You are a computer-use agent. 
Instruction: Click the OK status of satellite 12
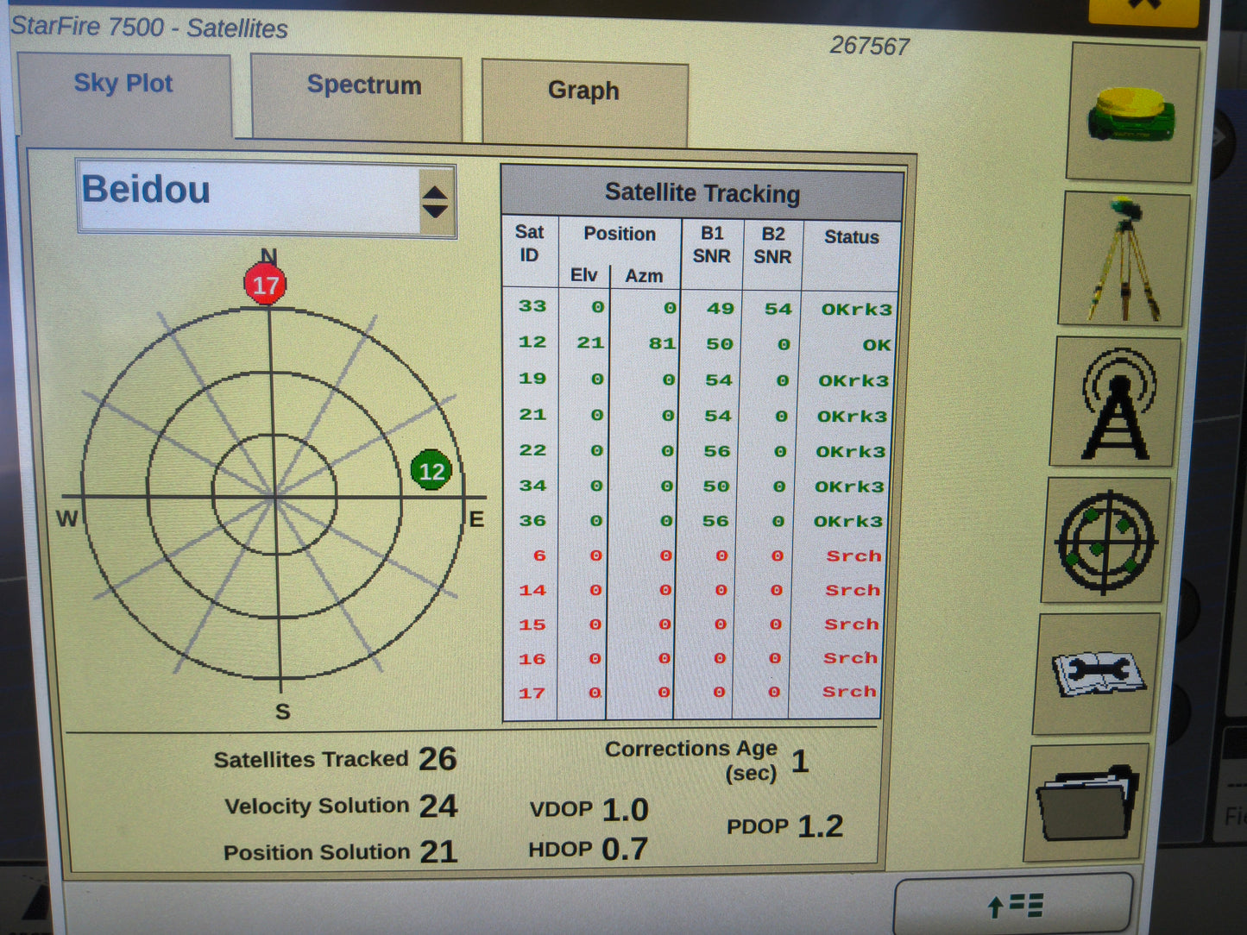877,345
